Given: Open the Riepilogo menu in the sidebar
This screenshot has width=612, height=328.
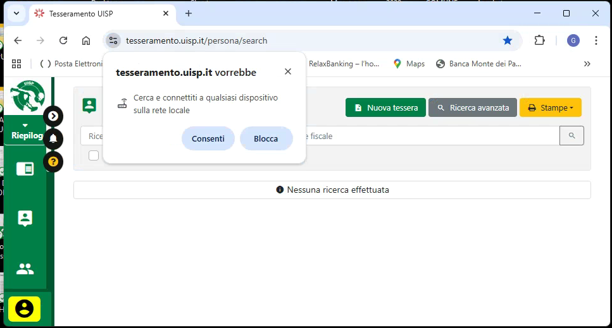Looking at the screenshot, I should 25,131.
